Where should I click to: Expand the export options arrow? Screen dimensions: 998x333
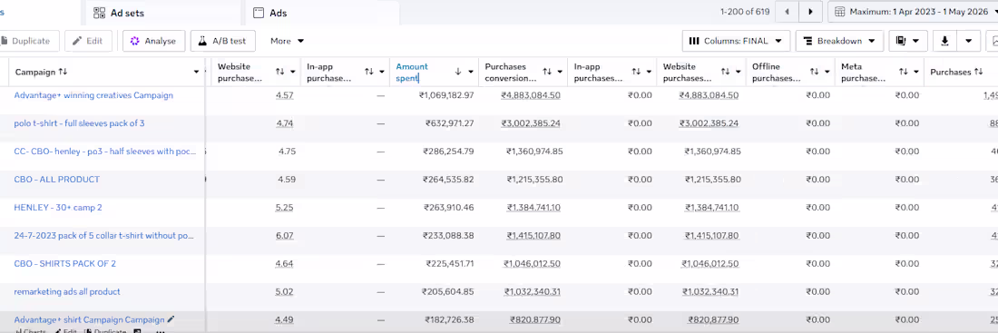(x=968, y=41)
